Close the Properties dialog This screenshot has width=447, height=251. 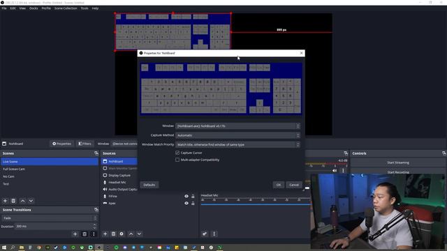pyautogui.click(x=301, y=53)
